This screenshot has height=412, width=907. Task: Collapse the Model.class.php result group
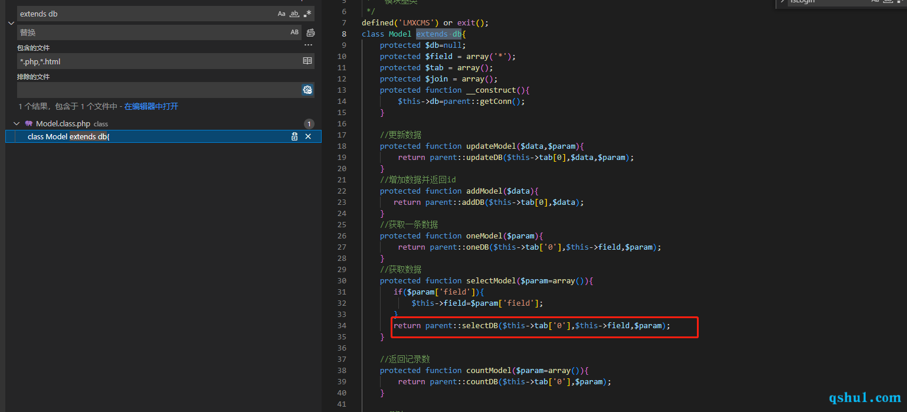[x=17, y=124]
